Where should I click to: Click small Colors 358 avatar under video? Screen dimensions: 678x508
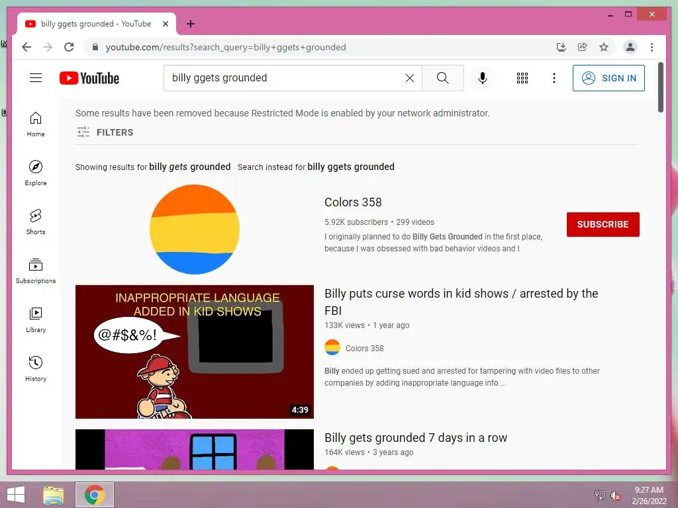[x=332, y=347]
